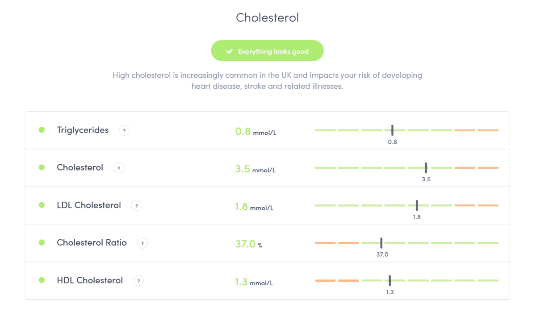
Task: Select the Triglycerides row label
Action: pyautogui.click(x=83, y=130)
